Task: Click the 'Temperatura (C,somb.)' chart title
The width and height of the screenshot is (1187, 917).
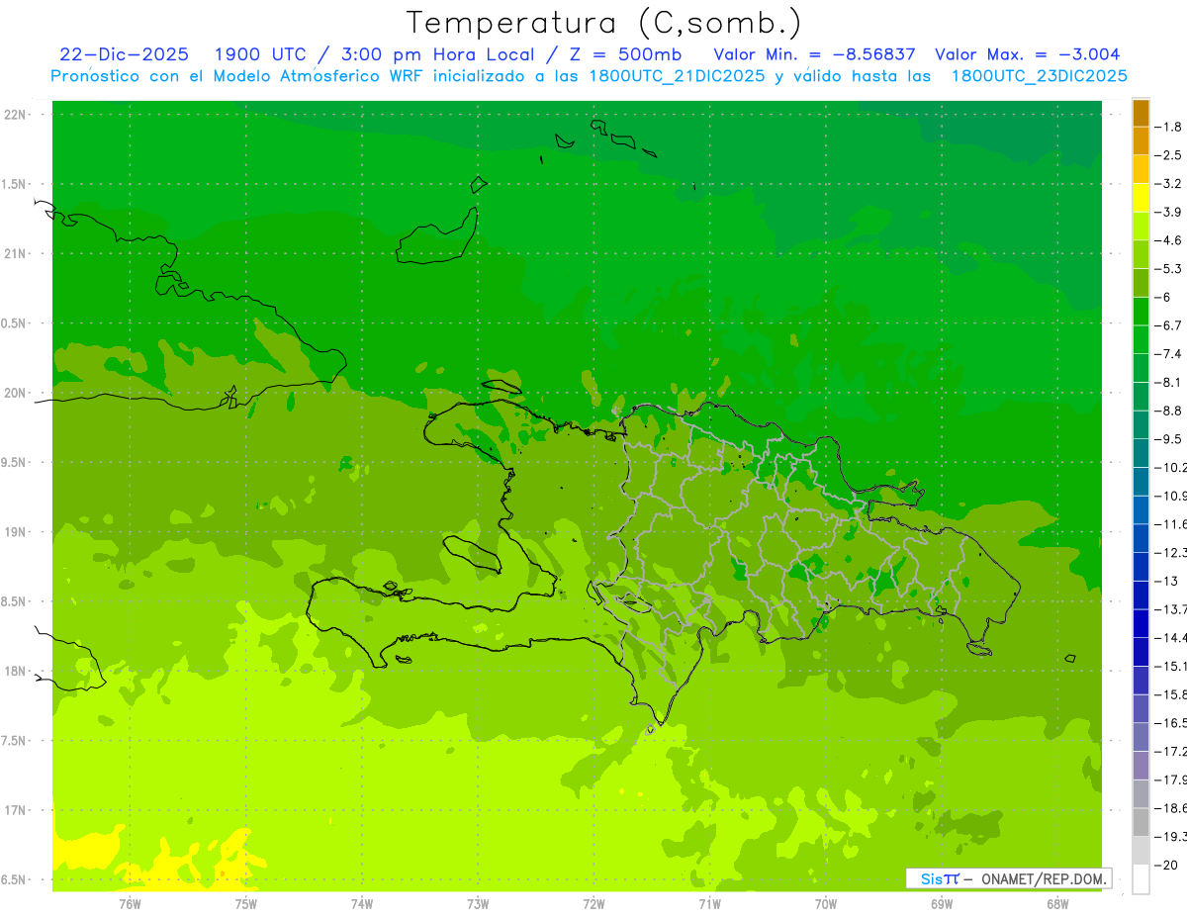Action: (x=603, y=23)
